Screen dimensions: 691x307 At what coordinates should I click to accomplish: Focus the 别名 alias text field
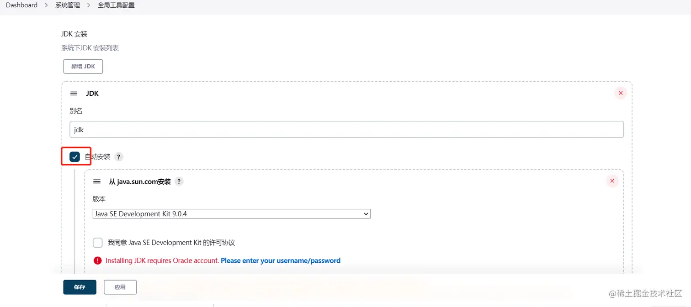click(346, 130)
